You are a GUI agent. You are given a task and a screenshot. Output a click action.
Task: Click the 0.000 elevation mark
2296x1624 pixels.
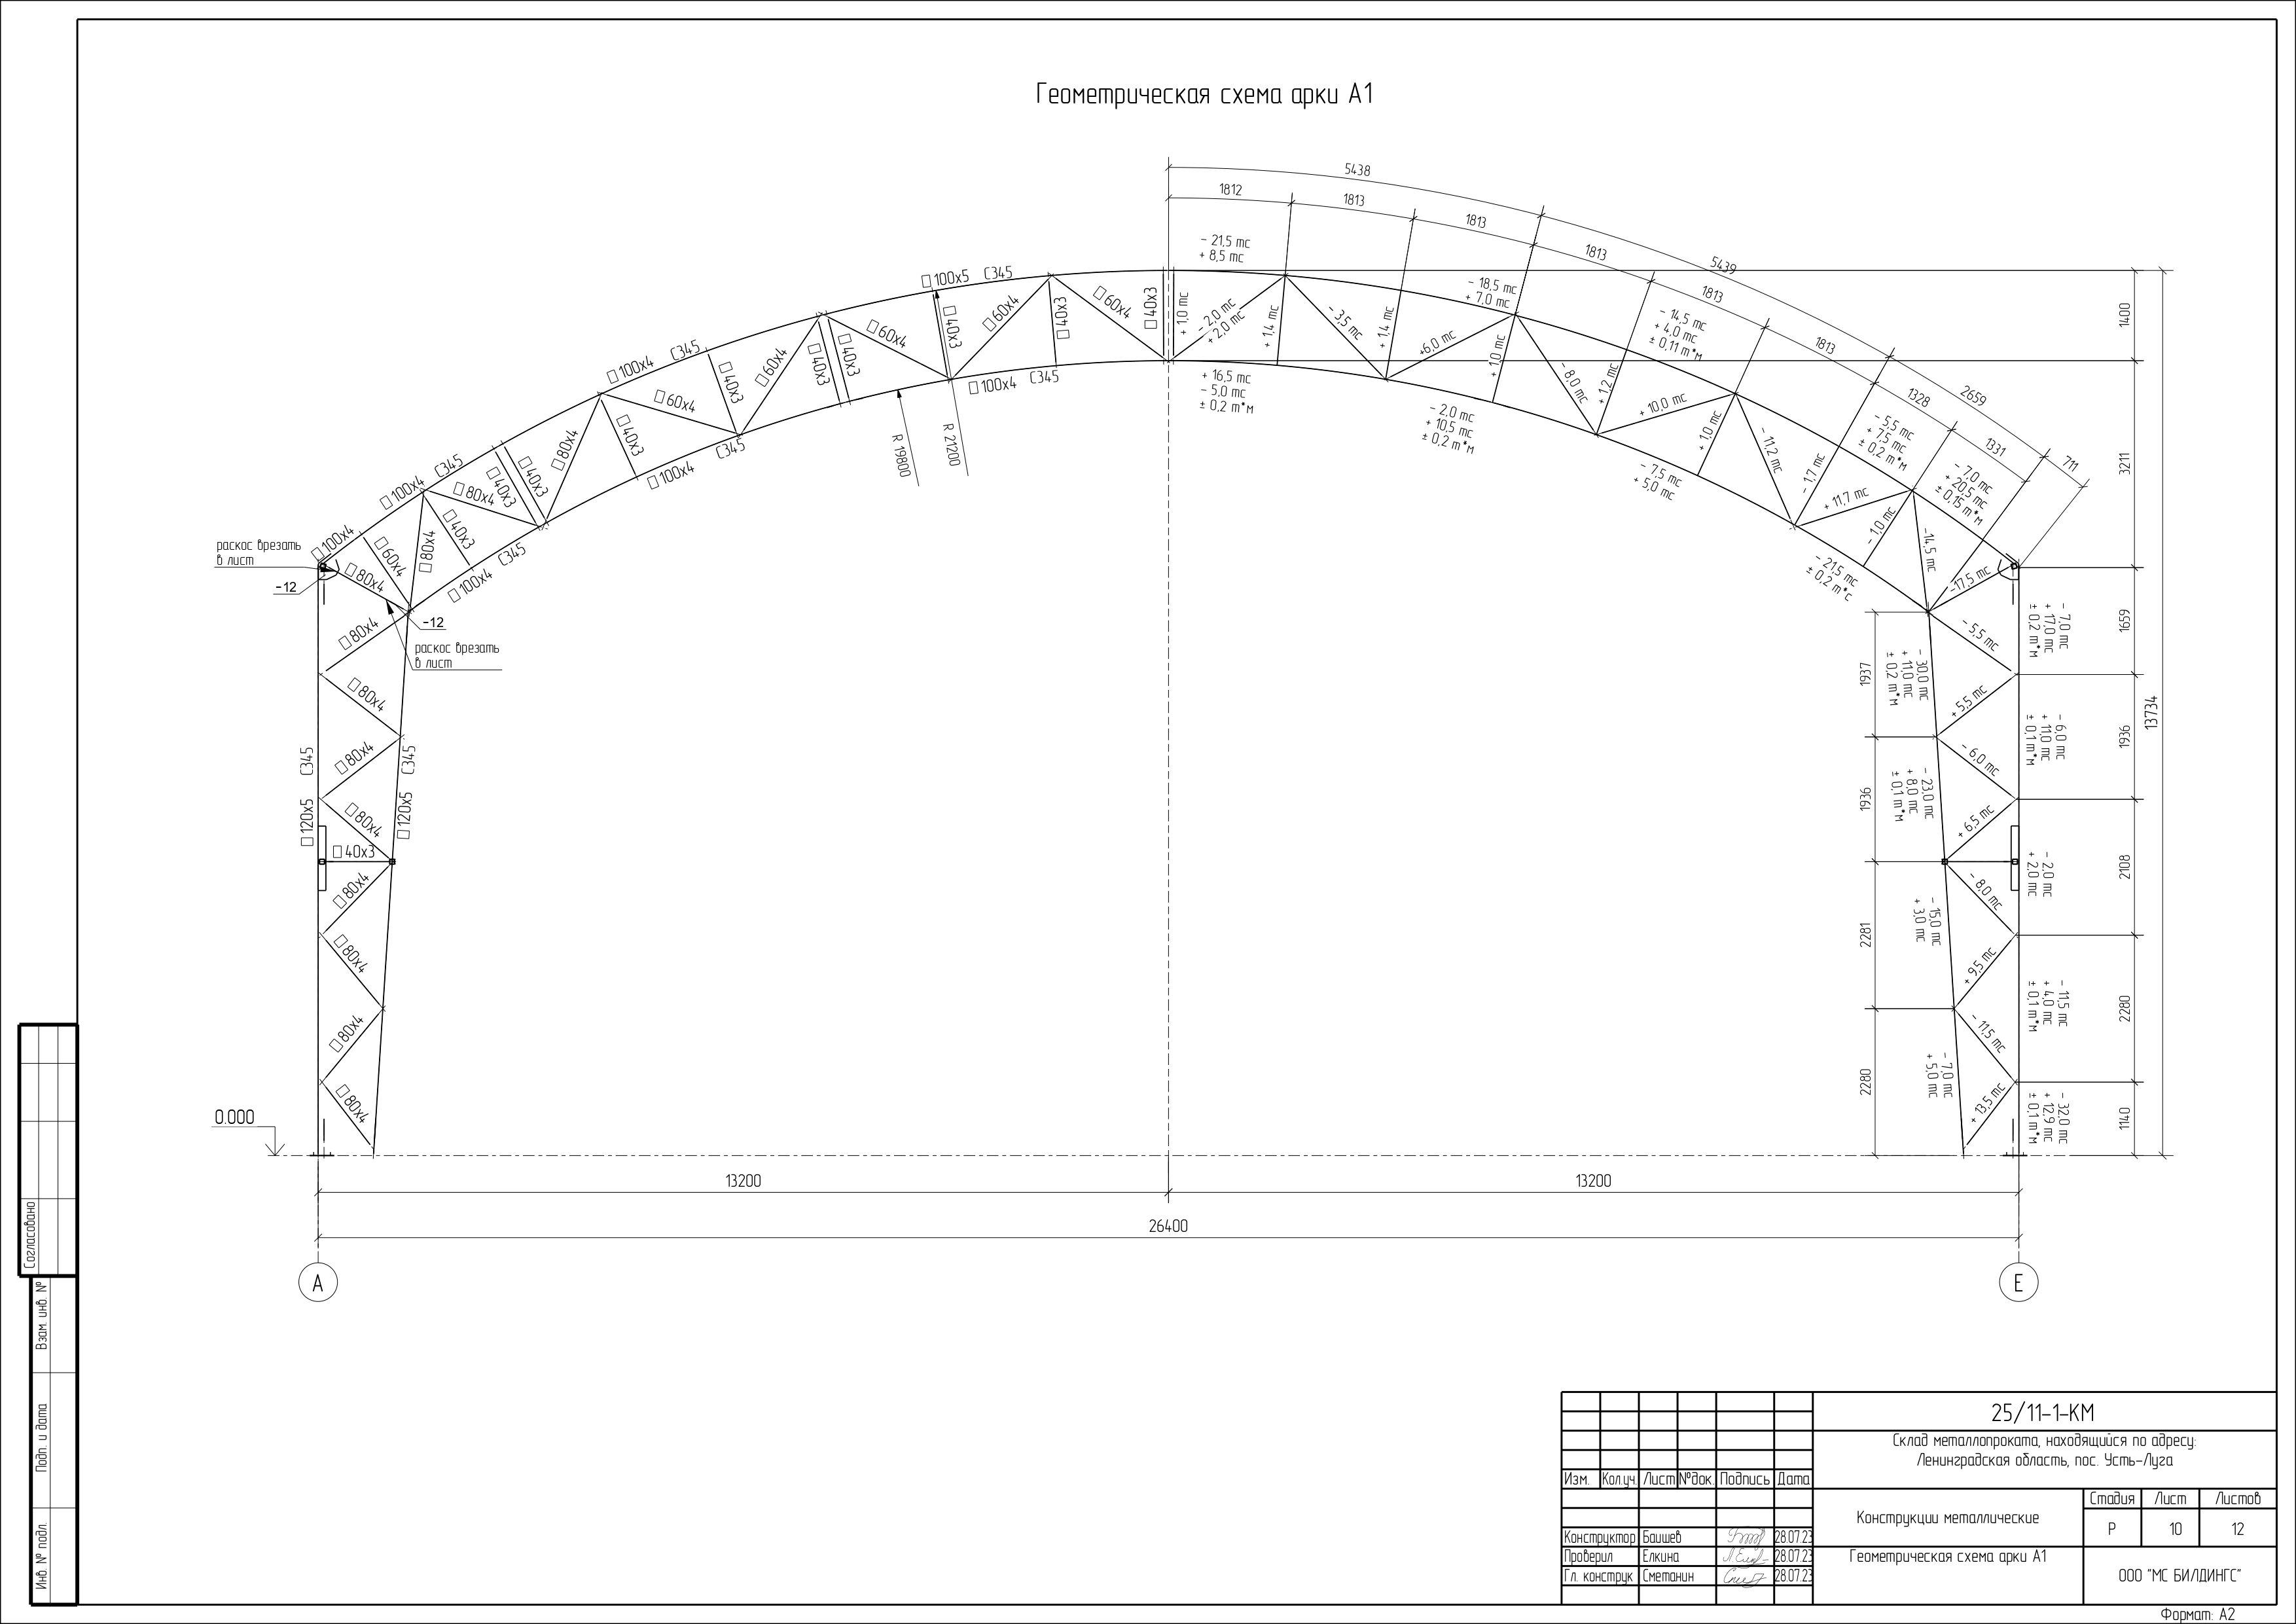tap(234, 1117)
